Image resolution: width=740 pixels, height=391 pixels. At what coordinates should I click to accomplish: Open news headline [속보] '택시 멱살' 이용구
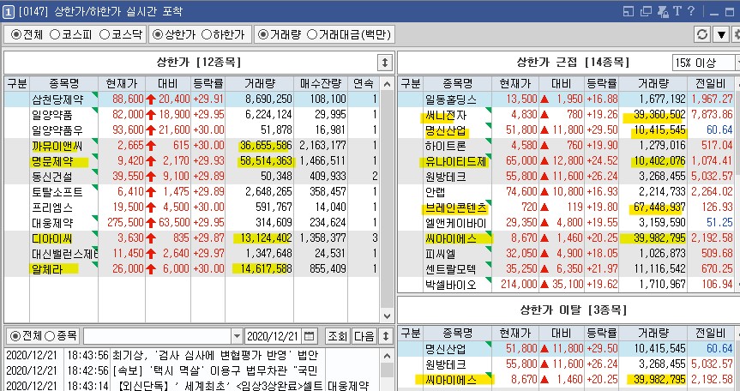(x=215, y=370)
